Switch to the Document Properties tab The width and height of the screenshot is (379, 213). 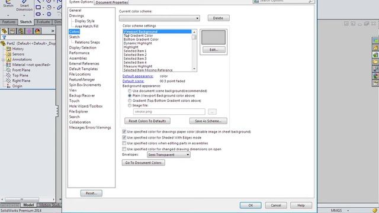click(112, 2)
